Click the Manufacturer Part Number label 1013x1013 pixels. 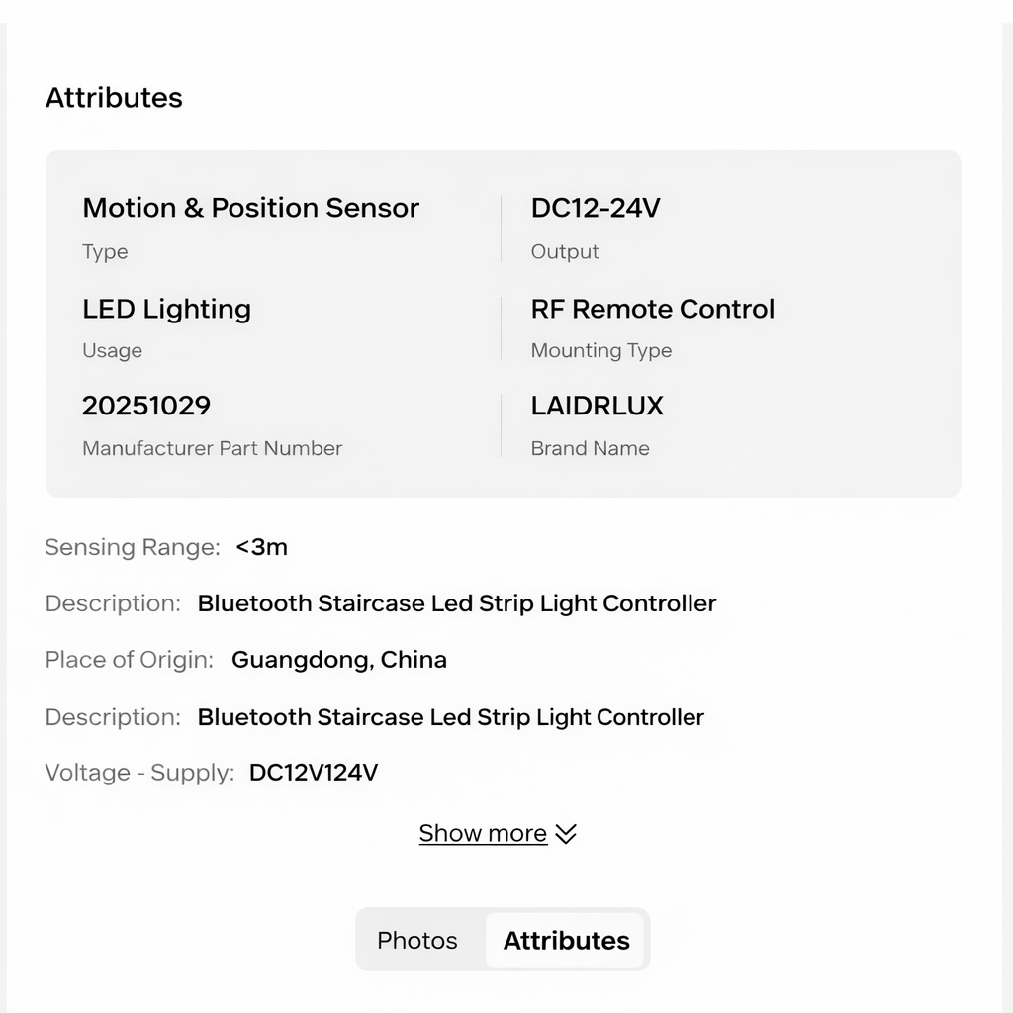[x=212, y=448]
